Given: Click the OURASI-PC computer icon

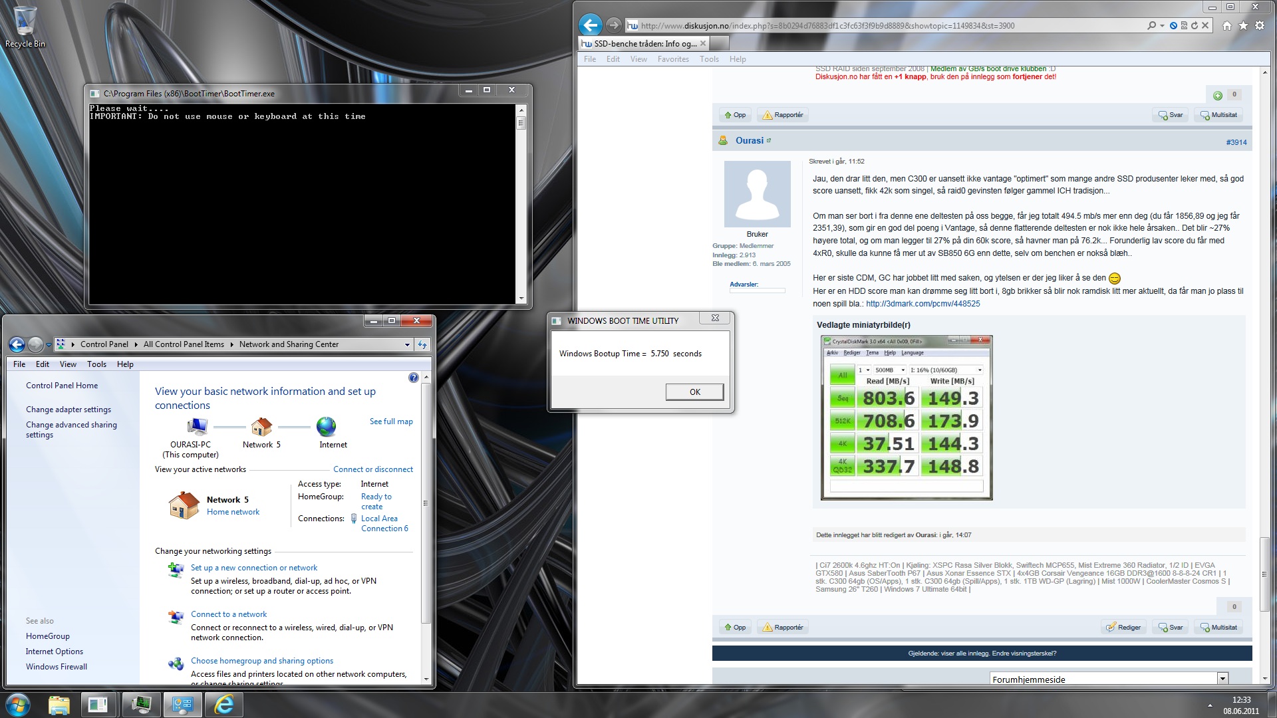Looking at the screenshot, I should (197, 426).
